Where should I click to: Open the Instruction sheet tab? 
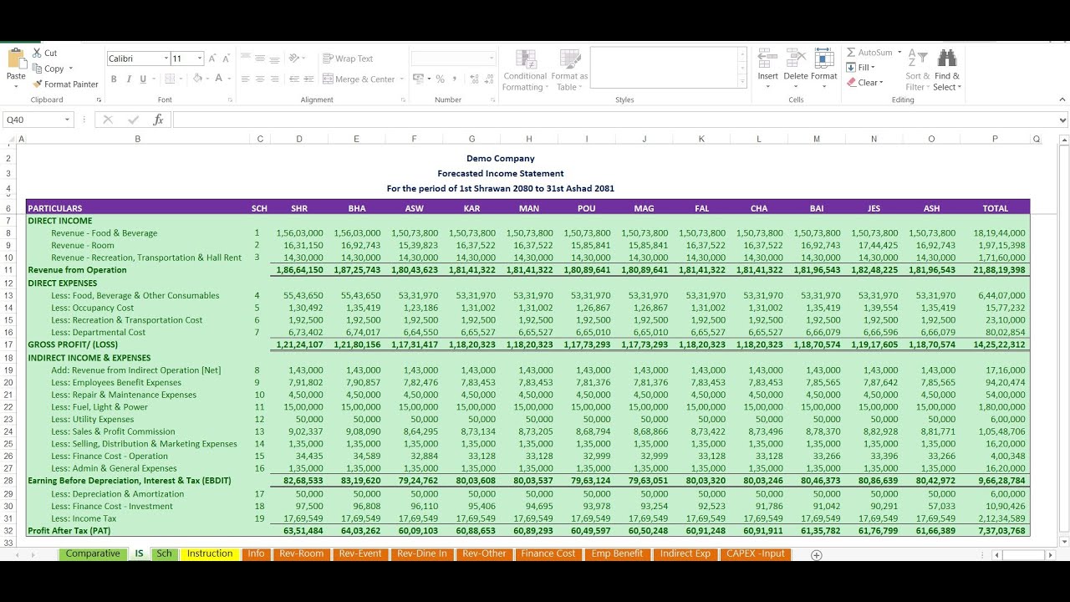point(210,554)
